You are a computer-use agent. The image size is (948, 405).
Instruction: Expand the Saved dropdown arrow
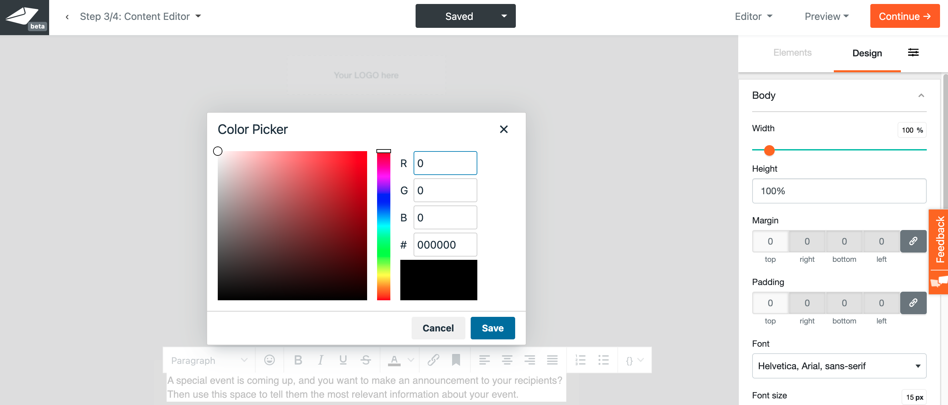[x=504, y=16]
